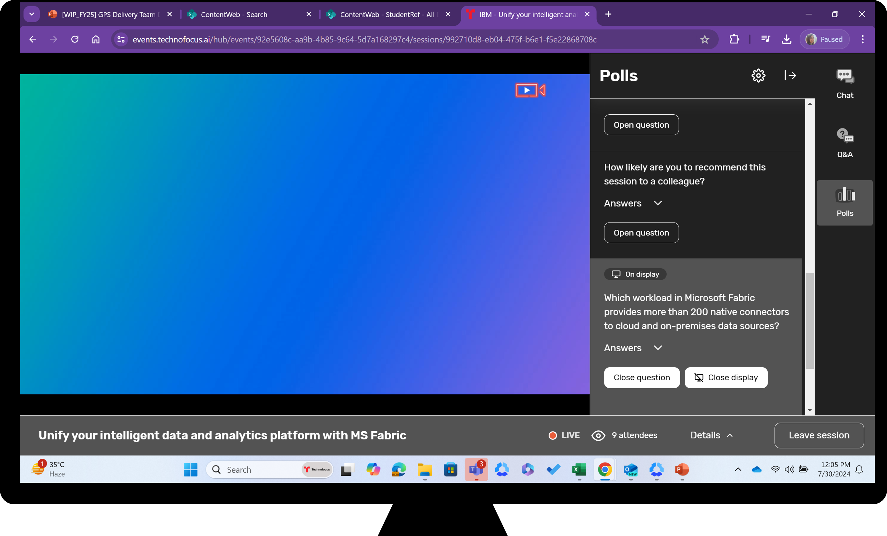The height and width of the screenshot is (536, 887).
Task: Open Wi-Fi network settings tray icon
Action: point(775,469)
